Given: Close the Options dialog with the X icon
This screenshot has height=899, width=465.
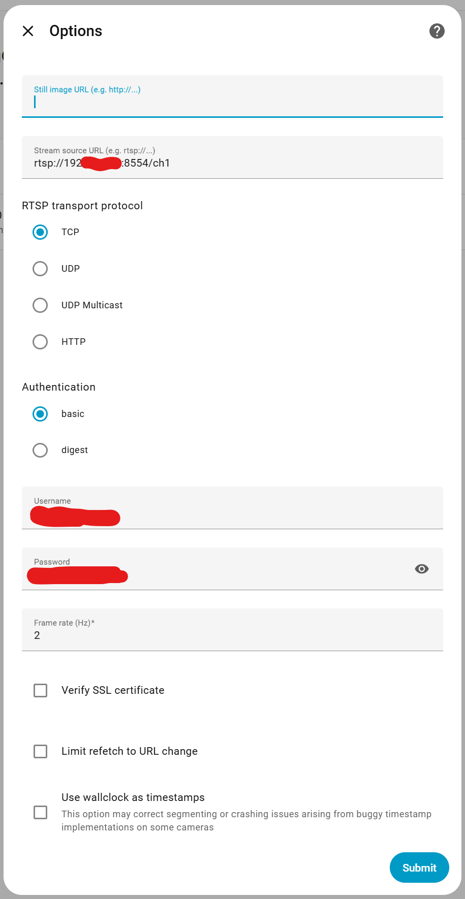Looking at the screenshot, I should [x=28, y=31].
